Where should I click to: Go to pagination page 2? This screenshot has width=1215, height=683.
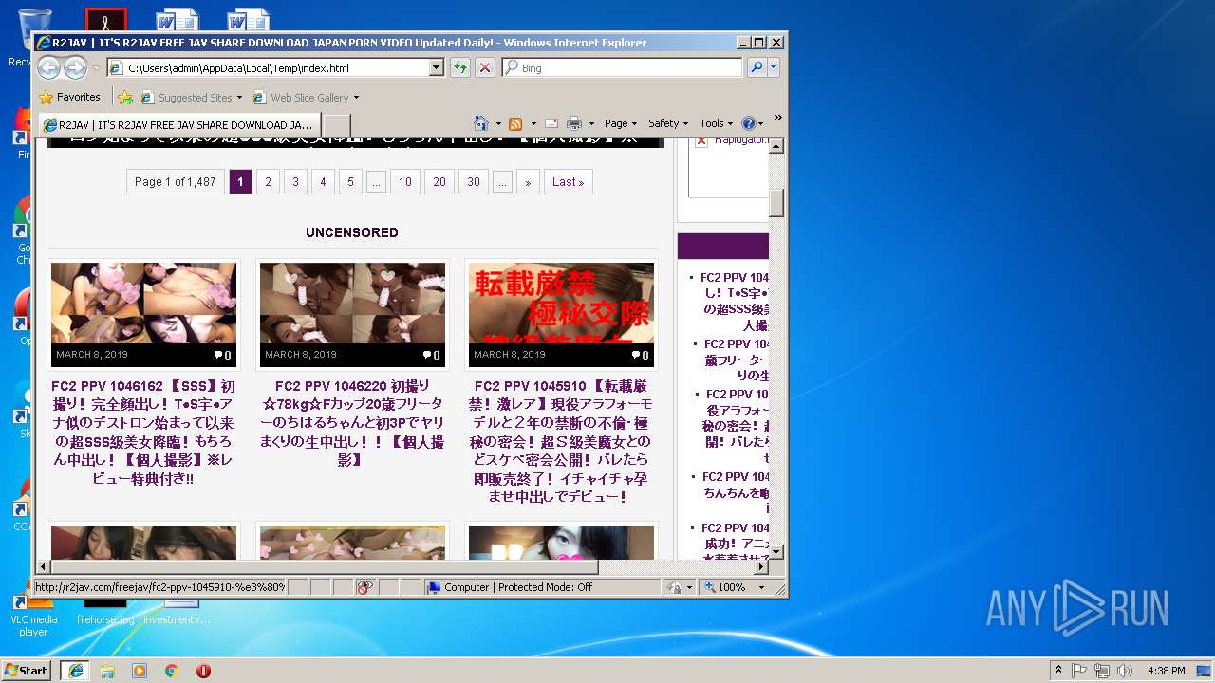[x=268, y=182]
